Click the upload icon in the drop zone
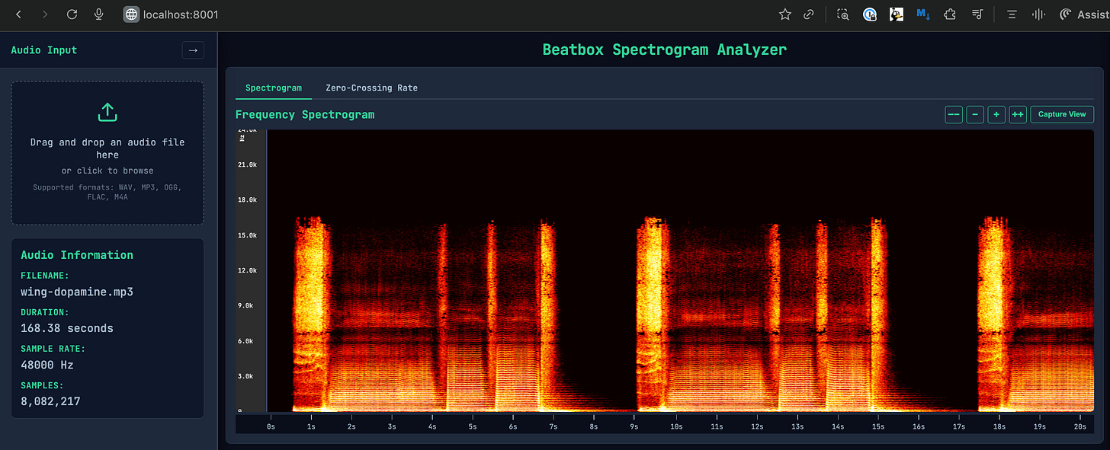Screen dimensions: 1110x450 [107, 113]
